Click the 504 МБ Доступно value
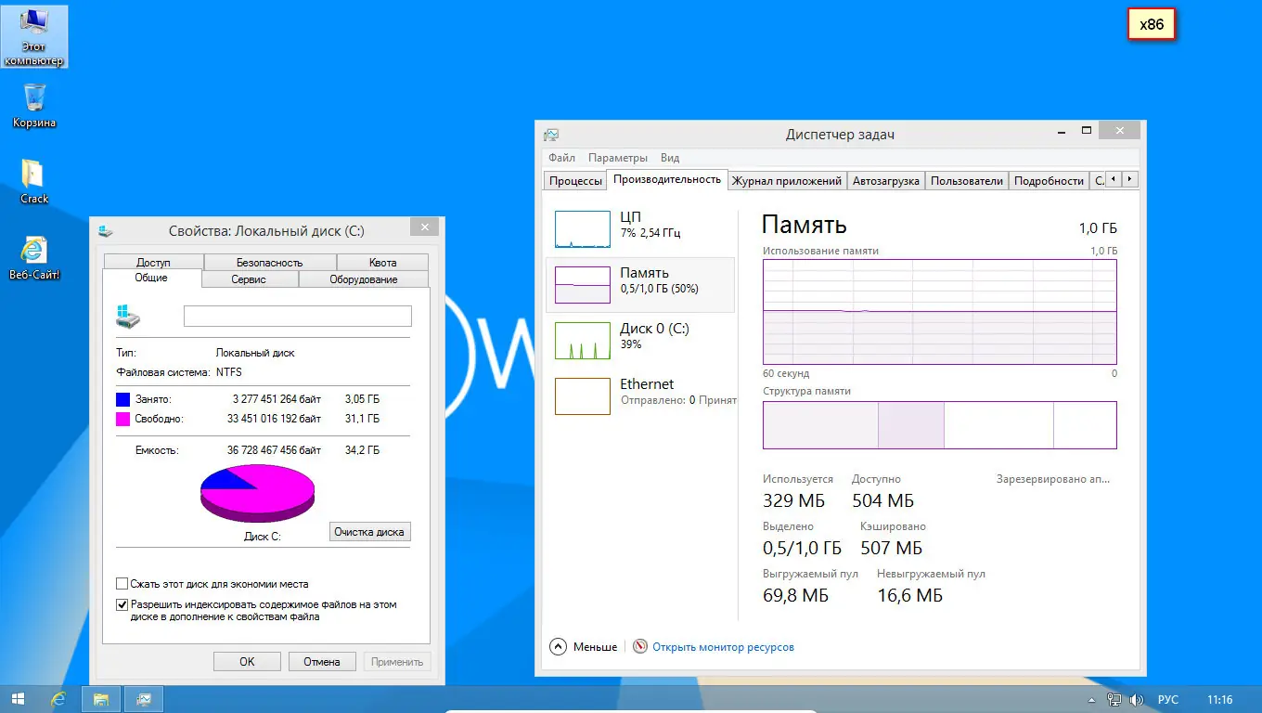Screen dimensions: 1262x713 (x=882, y=501)
